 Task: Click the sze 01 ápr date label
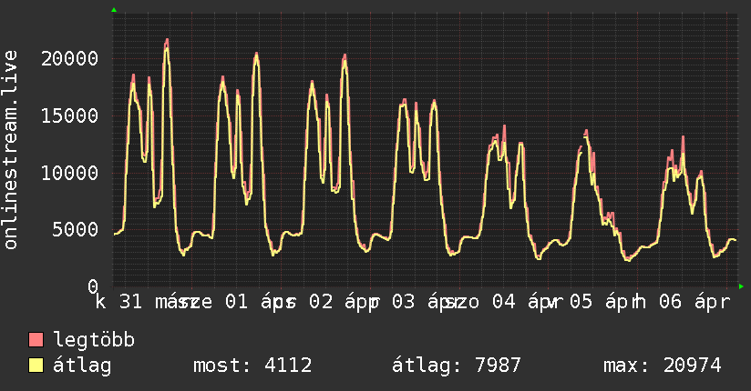(x=237, y=302)
